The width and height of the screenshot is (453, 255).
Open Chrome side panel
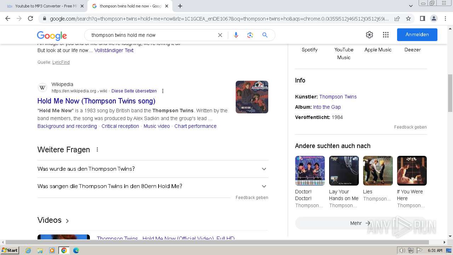tap(422, 18)
